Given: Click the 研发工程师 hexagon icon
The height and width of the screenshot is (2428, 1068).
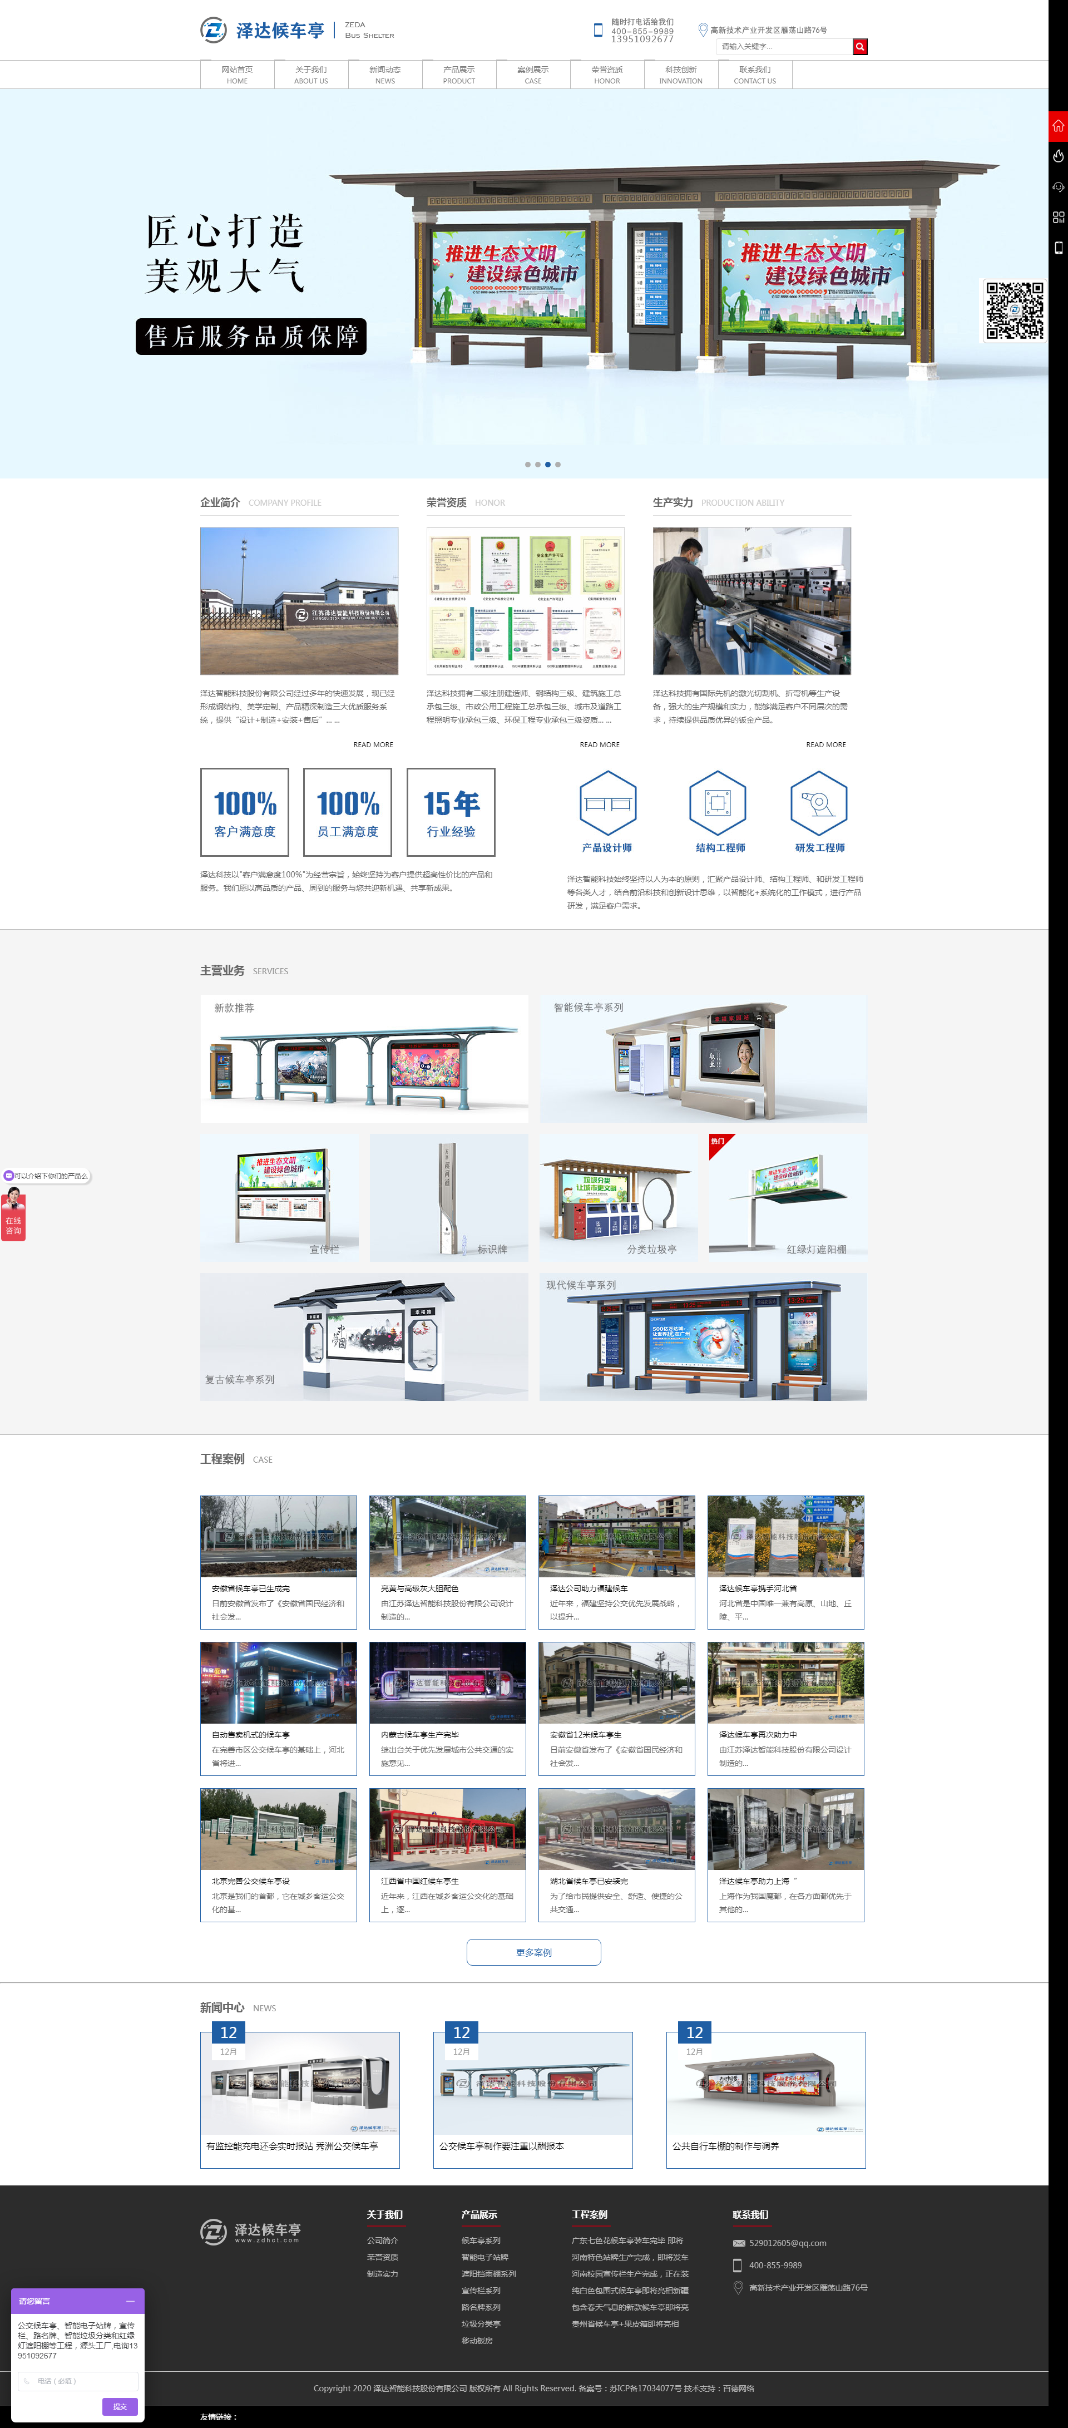Looking at the screenshot, I should click(818, 802).
